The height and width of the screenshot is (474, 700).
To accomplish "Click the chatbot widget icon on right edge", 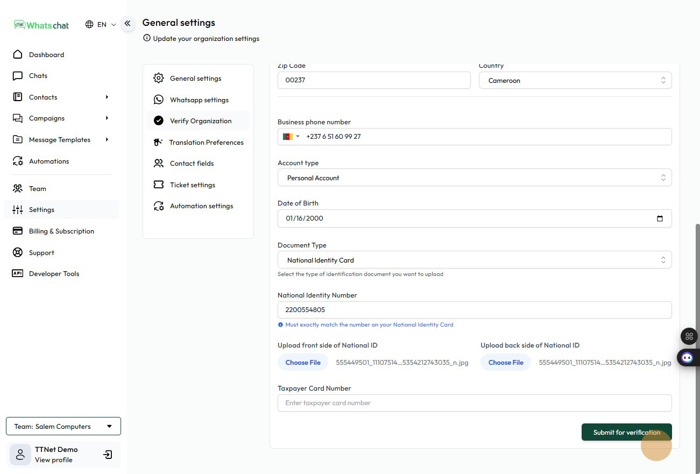I will tap(687, 357).
